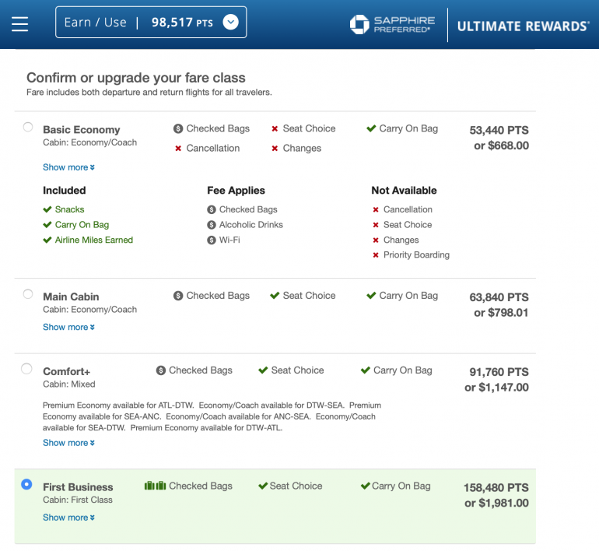599x551 pixels.
Task: Click First Business free checked bags icon
Action: coord(156,486)
